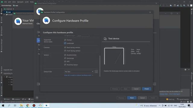The image size is (193, 108).
Task: Toggle the Proximity Sensor checkbox
Action: (65, 65)
